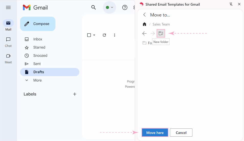This screenshot has height=141, width=244.
Task: Refresh the mail list
Action: pyautogui.click(x=104, y=35)
